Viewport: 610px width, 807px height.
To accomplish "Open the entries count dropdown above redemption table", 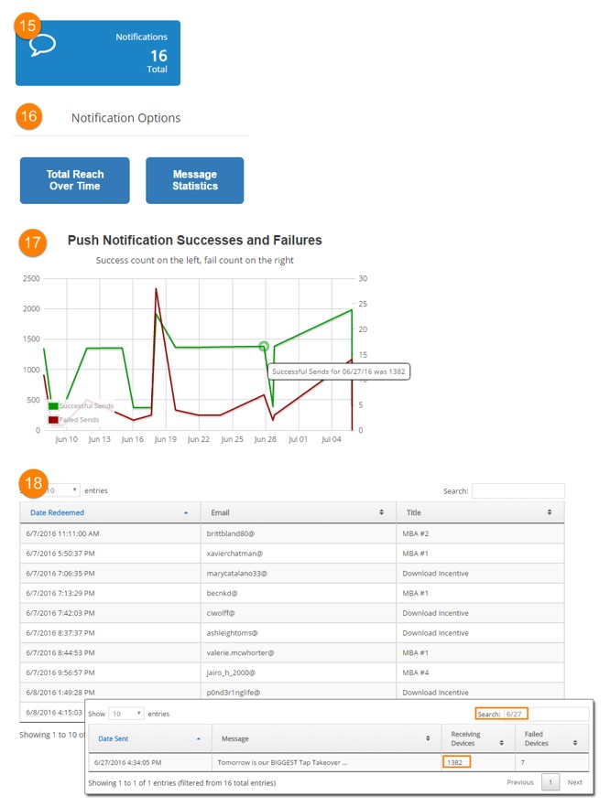I will pyautogui.click(x=62, y=490).
